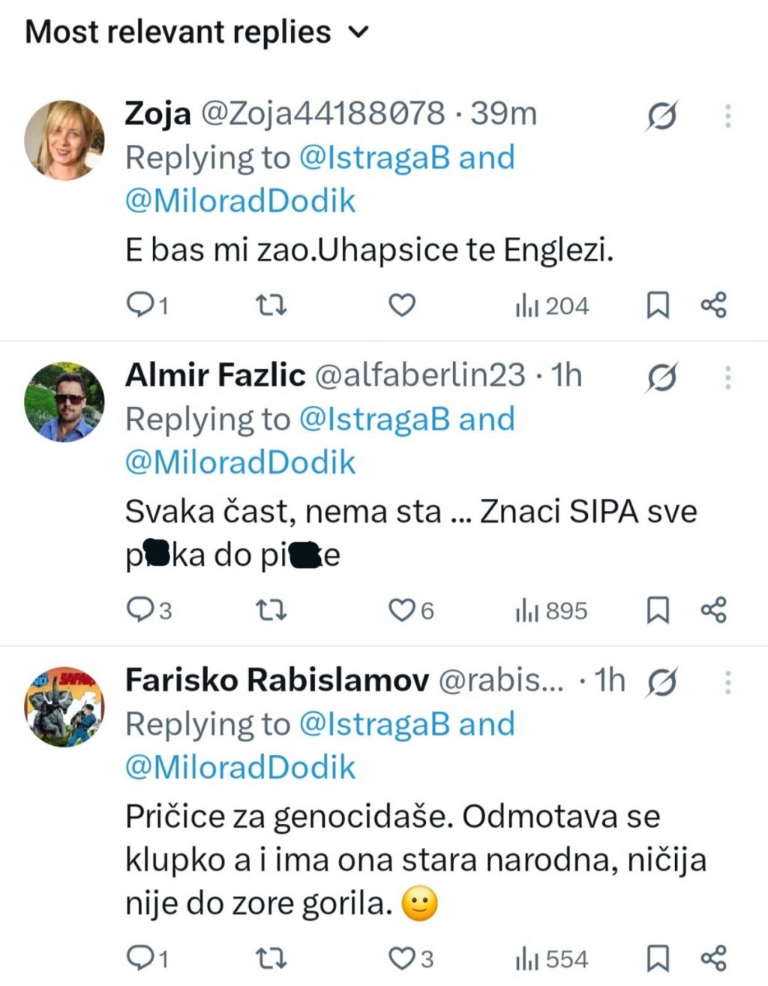Viewport: 768px width, 986px height.
Task: Click the Grok icon on Zoja's reply
Action: click(x=662, y=116)
